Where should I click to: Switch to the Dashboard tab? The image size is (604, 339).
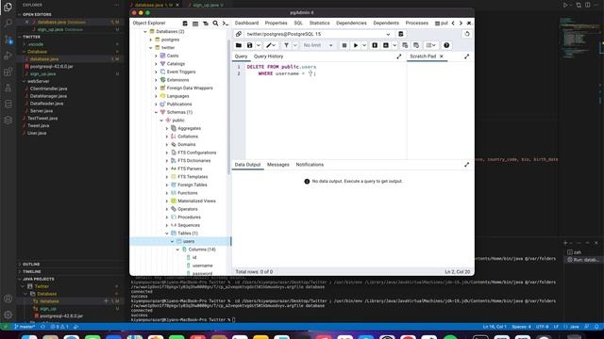click(x=246, y=23)
